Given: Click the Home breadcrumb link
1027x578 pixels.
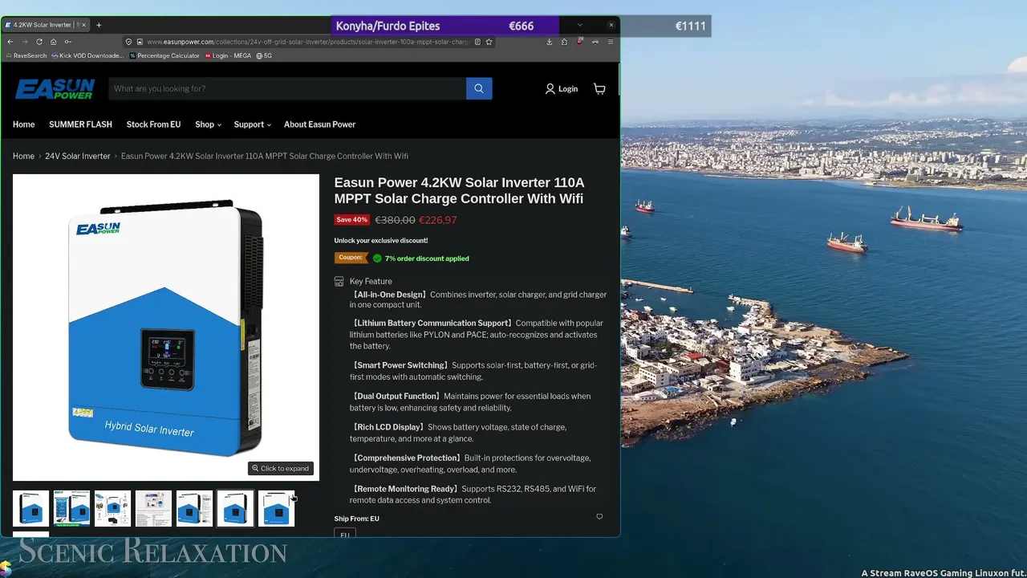Looking at the screenshot, I should point(23,156).
